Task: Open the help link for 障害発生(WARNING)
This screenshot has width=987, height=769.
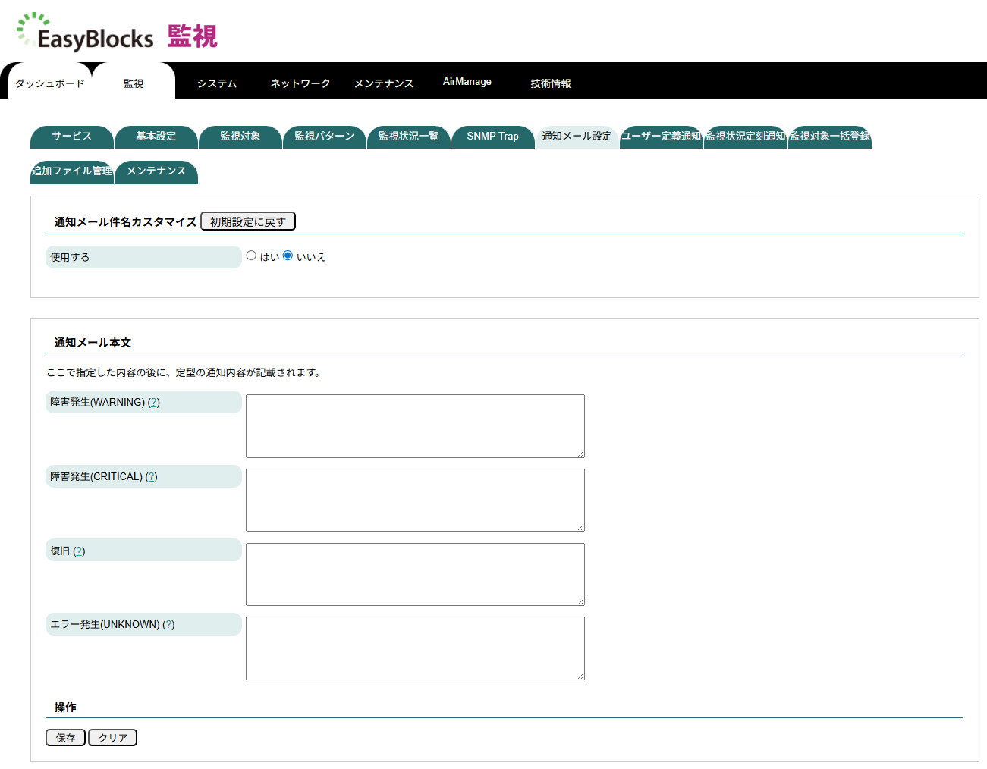Action: 155,402
